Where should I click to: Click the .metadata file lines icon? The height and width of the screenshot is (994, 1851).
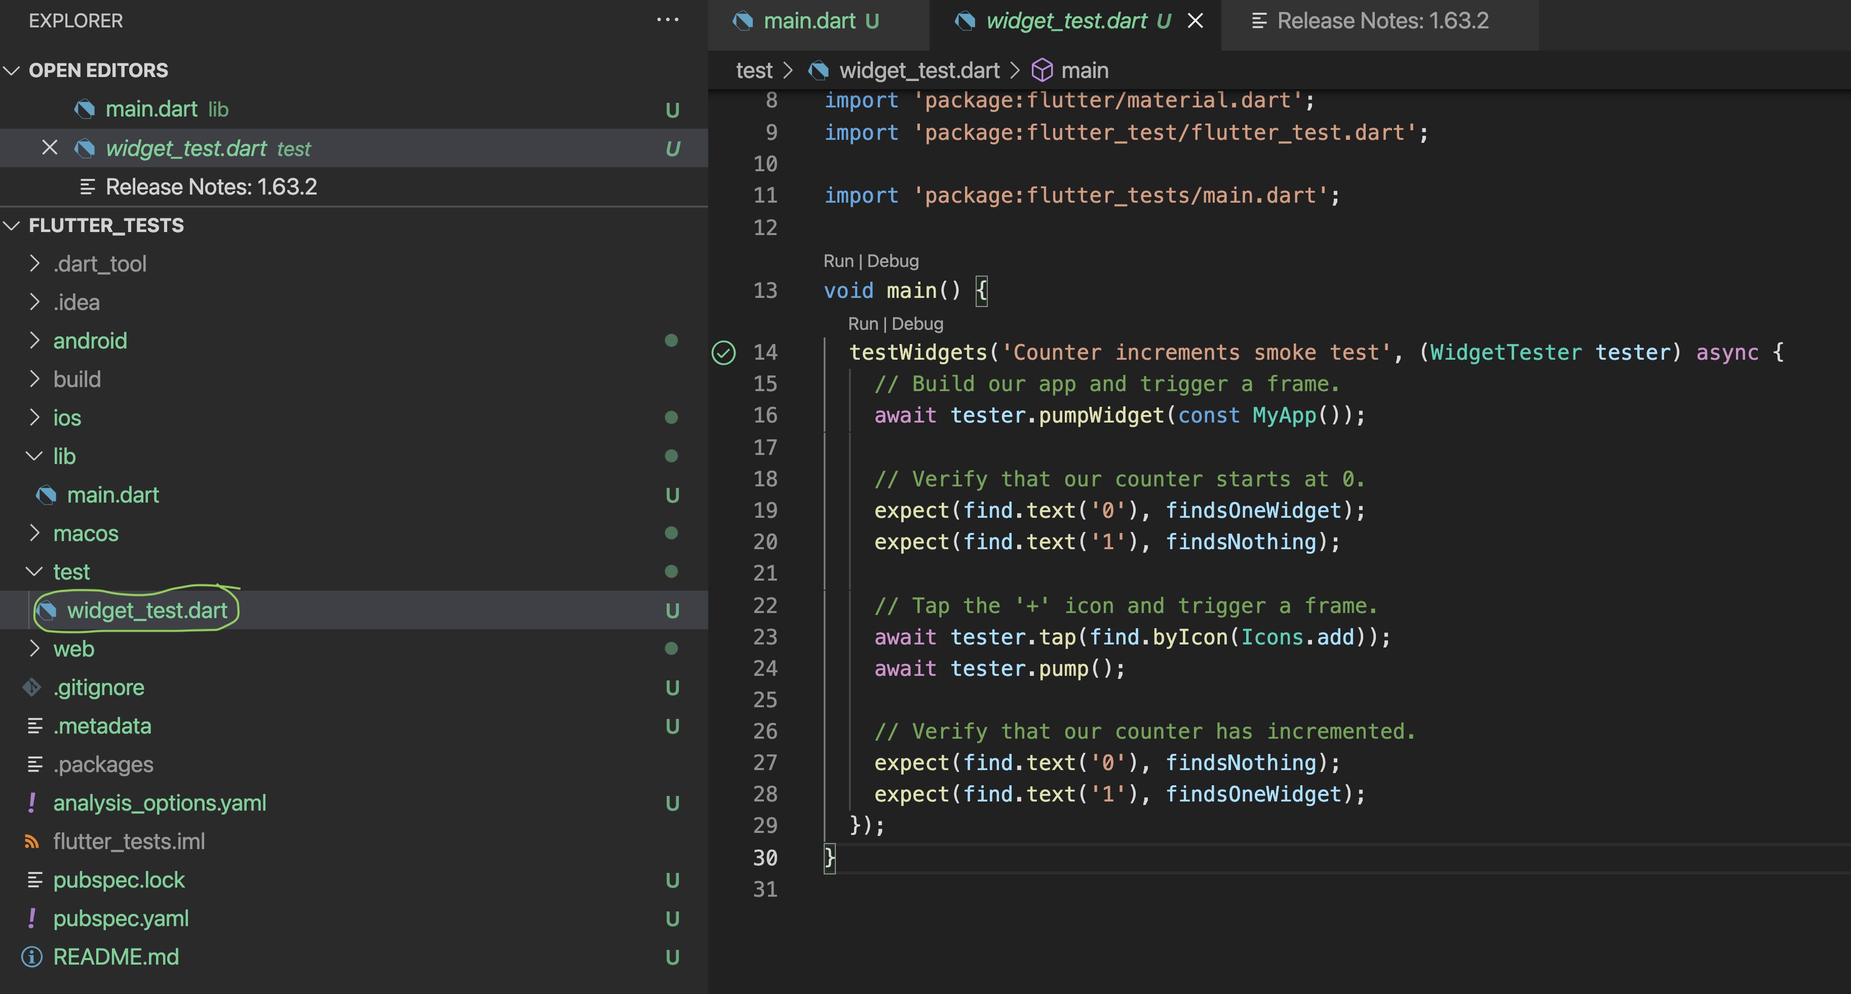34,725
